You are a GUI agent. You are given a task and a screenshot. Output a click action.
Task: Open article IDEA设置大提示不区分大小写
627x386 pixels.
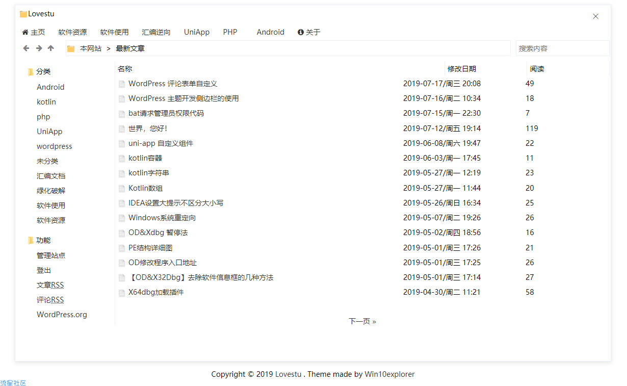pos(176,203)
